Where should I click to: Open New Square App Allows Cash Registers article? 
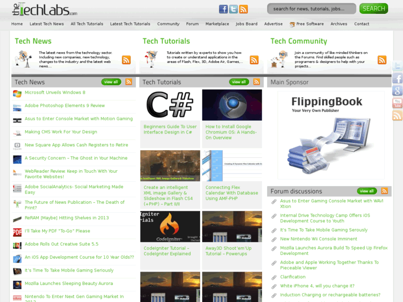point(76,145)
